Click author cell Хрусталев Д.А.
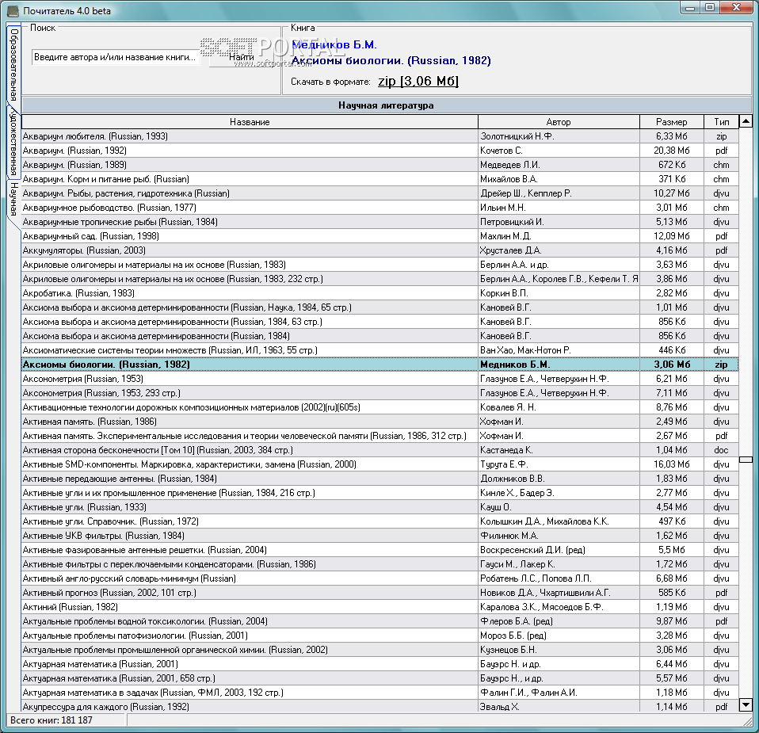The height and width of the screenshot is (733, 759). coord(559,250)
